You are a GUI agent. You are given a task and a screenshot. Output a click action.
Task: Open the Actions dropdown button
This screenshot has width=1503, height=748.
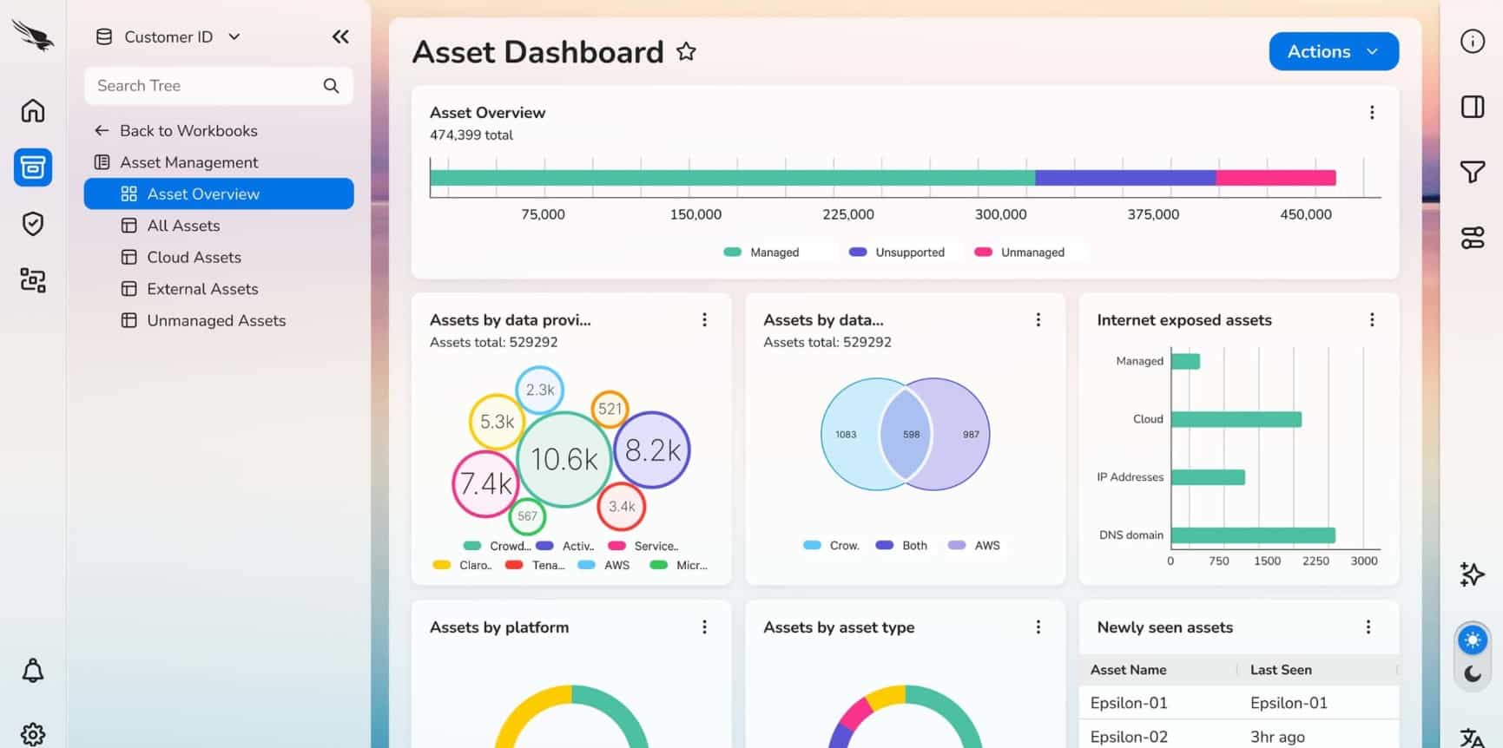[x=1334, y=51]
